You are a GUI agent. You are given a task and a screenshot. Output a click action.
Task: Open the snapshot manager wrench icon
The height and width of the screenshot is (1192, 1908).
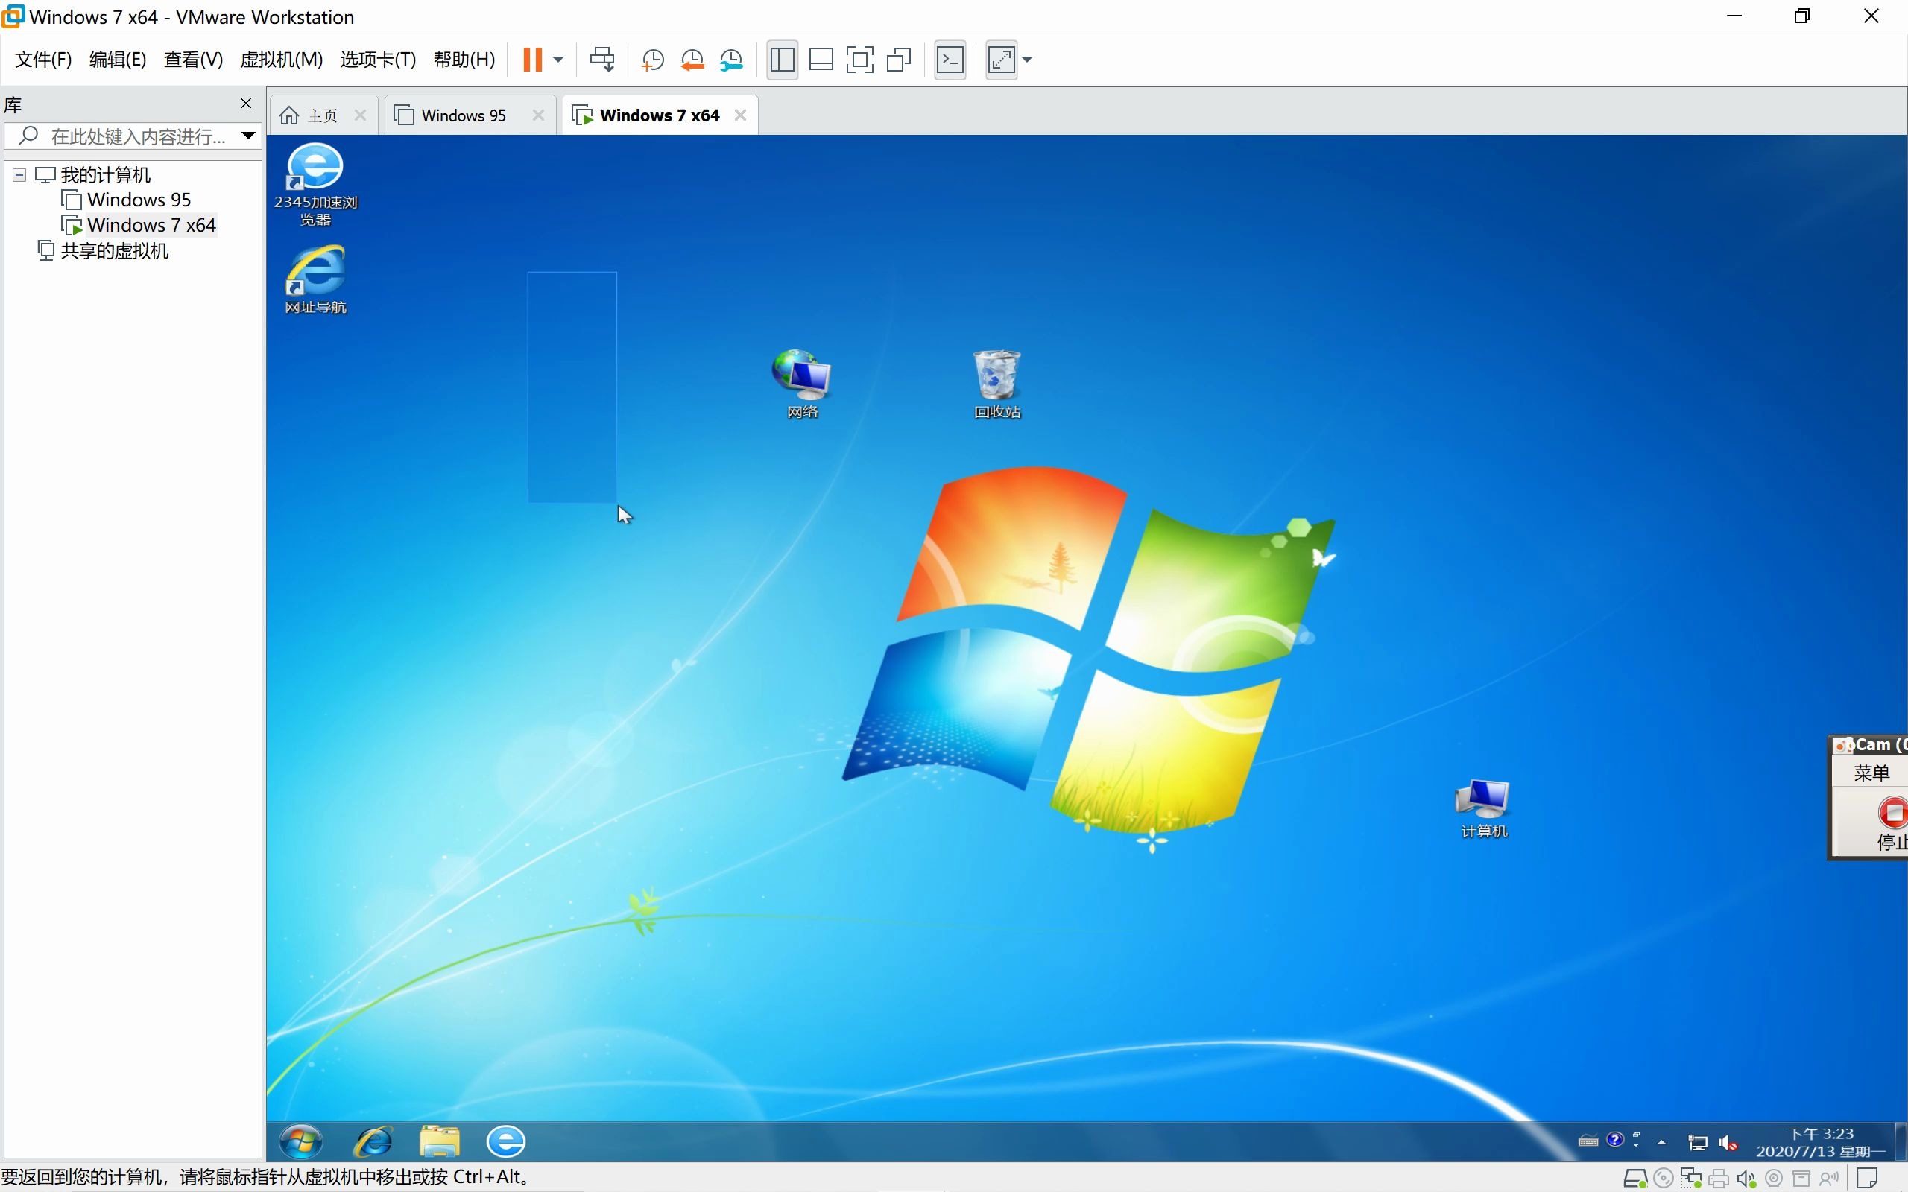[x=732, y=59]
